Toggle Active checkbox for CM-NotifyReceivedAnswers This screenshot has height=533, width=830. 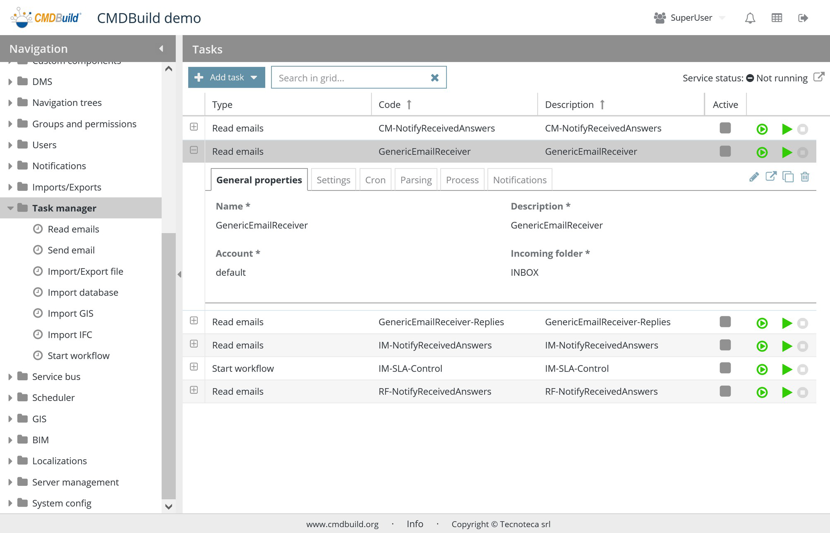point(725,128)
